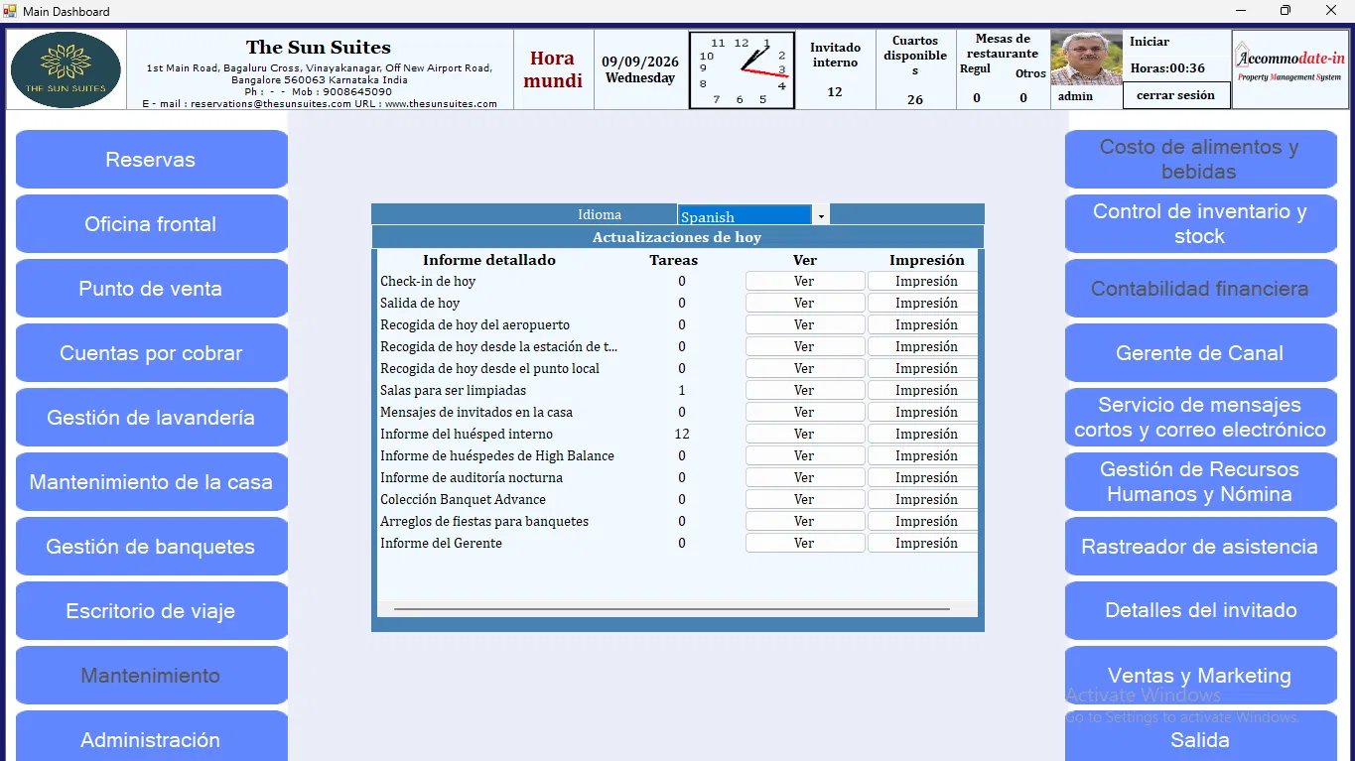This screenshot has width=1355, height=761.
Task: Open Rastreador de asistencia module
Action: tap(1200, 547)
